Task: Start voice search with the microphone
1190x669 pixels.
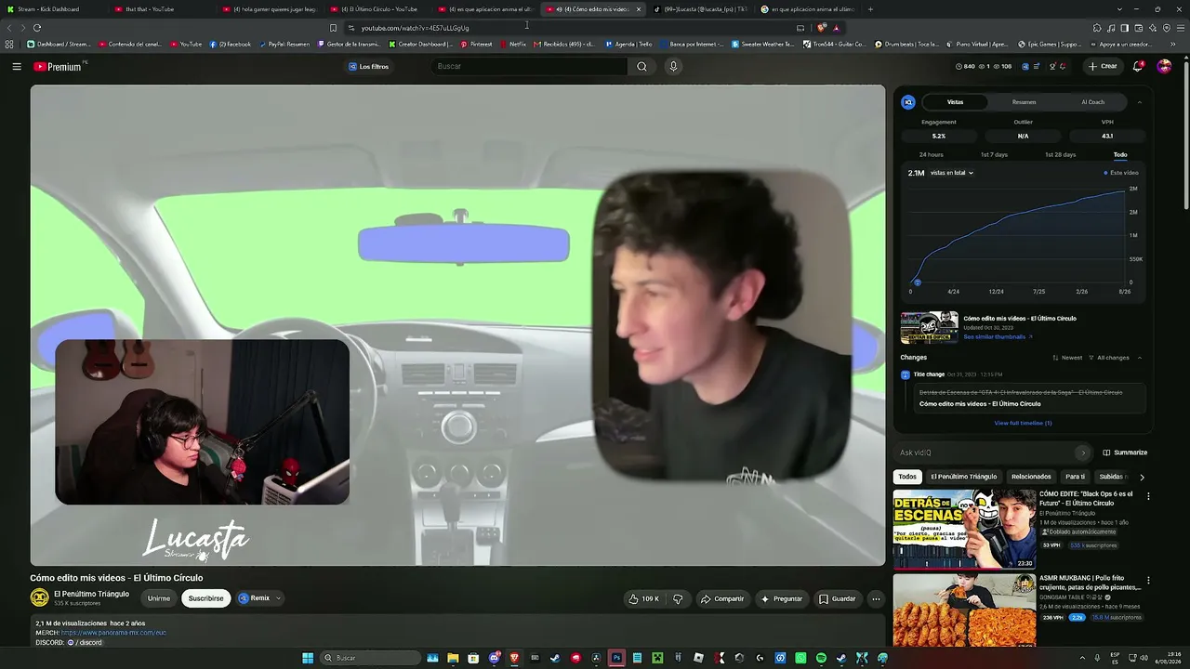Action: [673, 67]
